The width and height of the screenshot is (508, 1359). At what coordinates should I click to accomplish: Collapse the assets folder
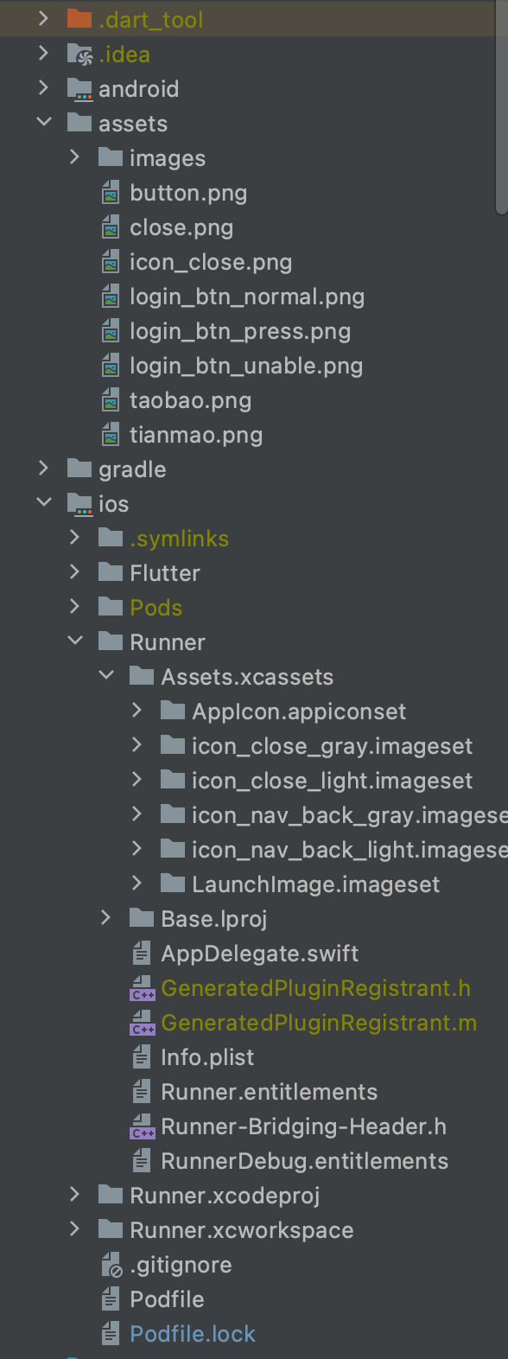(x=44, y=123)
